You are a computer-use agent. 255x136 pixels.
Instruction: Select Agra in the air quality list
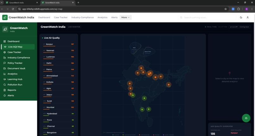point(59,89)
